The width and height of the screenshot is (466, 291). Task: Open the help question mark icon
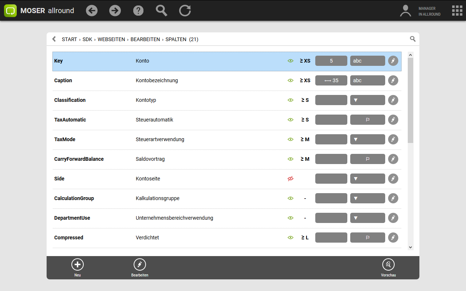[138, 11]
